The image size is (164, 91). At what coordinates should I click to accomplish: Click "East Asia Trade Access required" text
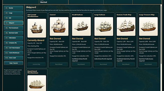coord(146,60)
